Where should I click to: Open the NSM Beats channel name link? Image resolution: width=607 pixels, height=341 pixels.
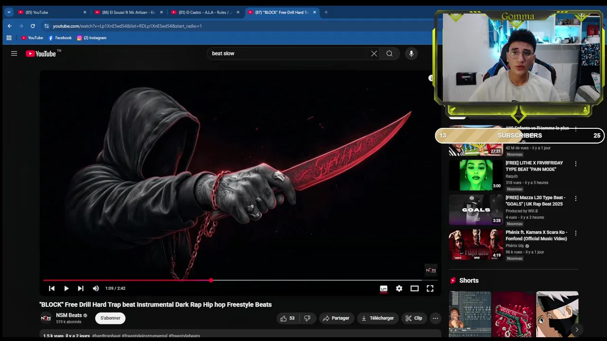(69, 315)
